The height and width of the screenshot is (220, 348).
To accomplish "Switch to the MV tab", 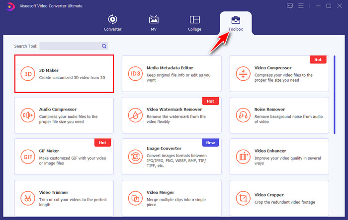I will (x=154, y=23).
